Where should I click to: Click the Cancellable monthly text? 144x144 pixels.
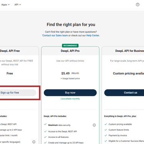click(70, 99)
